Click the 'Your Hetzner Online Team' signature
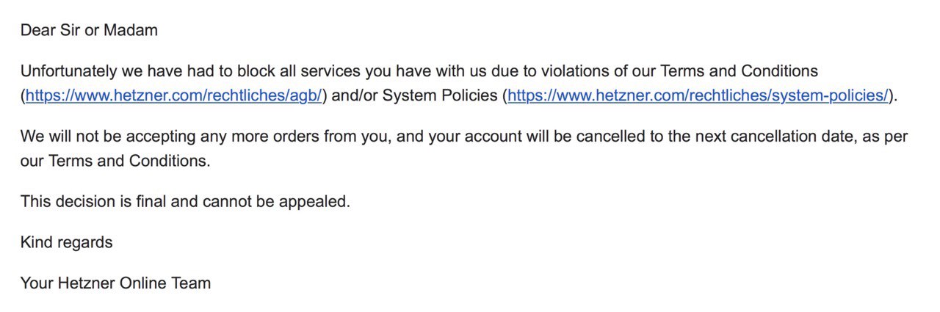Screen dimensions: 940x312 115,283
